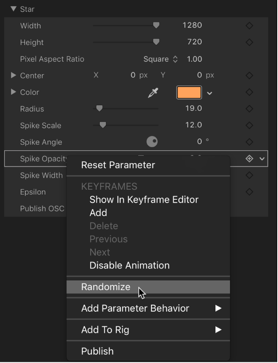Image resolution: width=278 pixels, height=363 pixels.
Task: Select Reset Parameter menu item
Action: pos(118,165)
